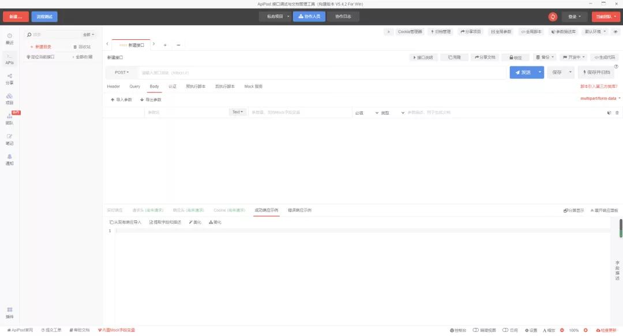Click the 流程测试 button
The image size is (623, 336).
point(44,17)
